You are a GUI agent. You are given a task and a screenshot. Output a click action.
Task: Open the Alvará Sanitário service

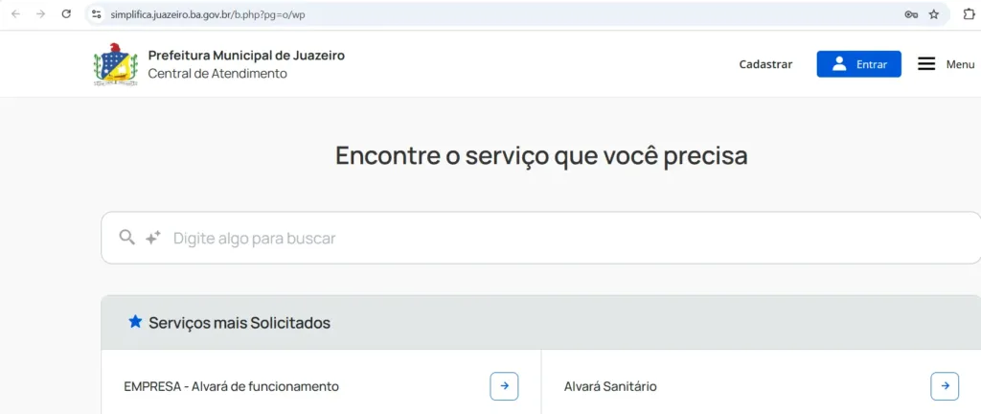pos(610,386)
